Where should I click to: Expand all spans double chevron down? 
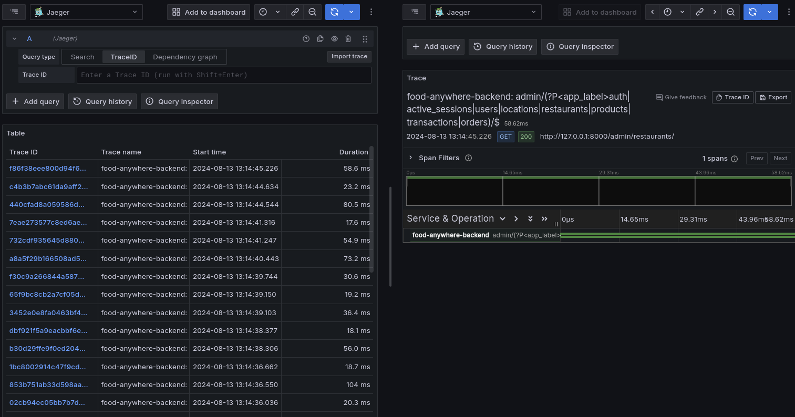(530, 218)
